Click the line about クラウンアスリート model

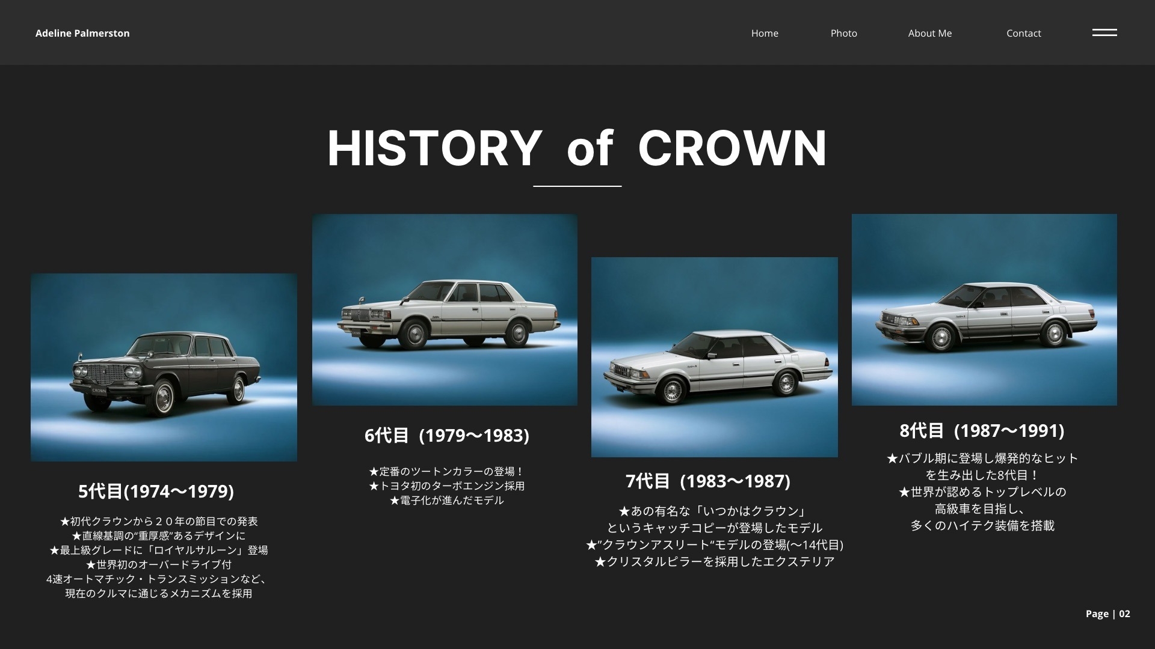pos(714,544)
